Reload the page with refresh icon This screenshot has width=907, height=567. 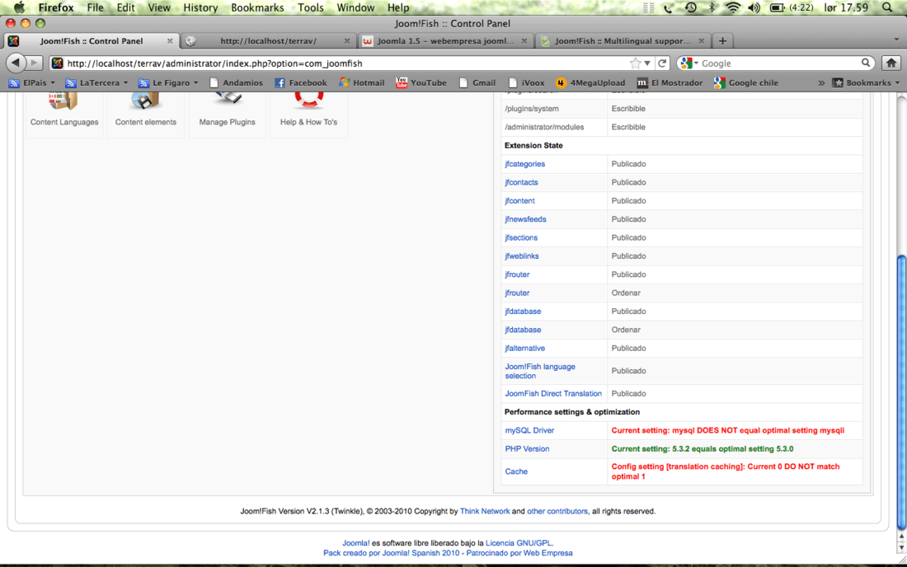pyautogui.click(x=663, y=63)
